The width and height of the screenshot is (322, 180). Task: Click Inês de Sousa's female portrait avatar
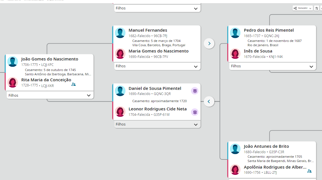pos(235,54)
